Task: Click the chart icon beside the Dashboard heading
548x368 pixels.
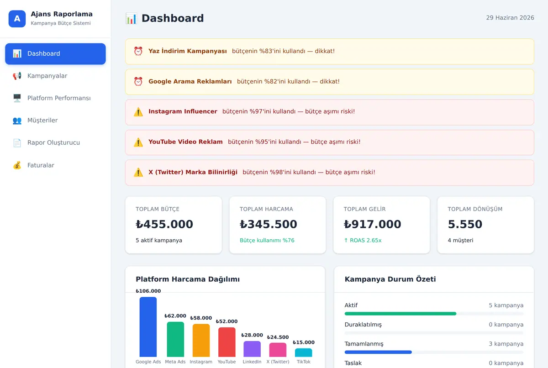Action: tap(131, 18)
